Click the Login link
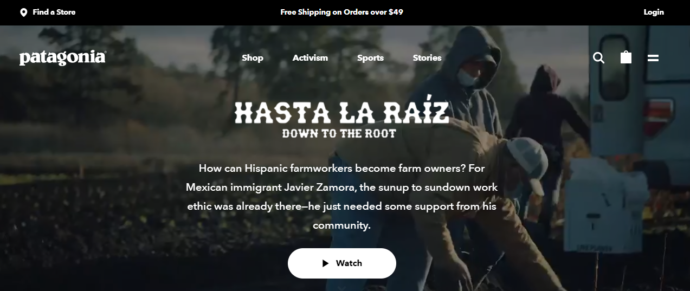Screen dimensions: 690x291 click(x=654, y=12)
